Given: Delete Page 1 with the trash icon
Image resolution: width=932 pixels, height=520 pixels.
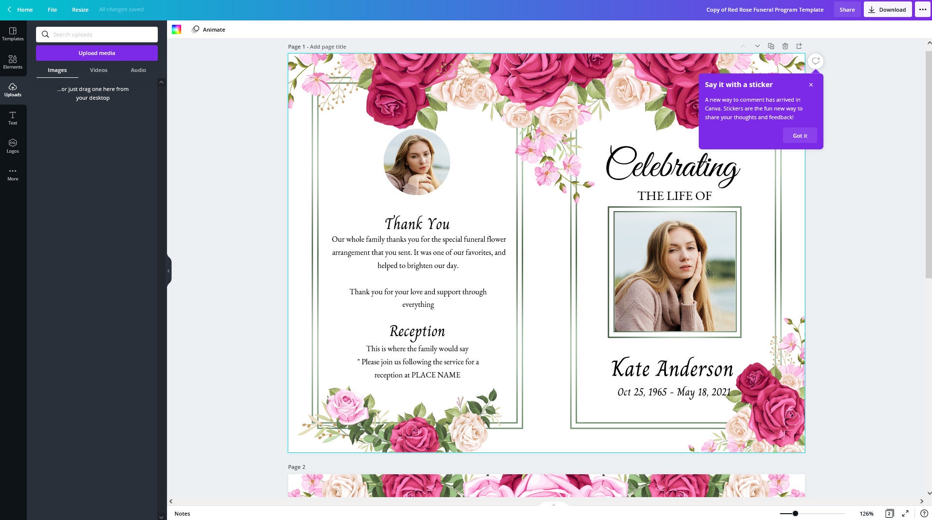Looking at the screenshot, I should pyautogui.click(x=785, y=46).
